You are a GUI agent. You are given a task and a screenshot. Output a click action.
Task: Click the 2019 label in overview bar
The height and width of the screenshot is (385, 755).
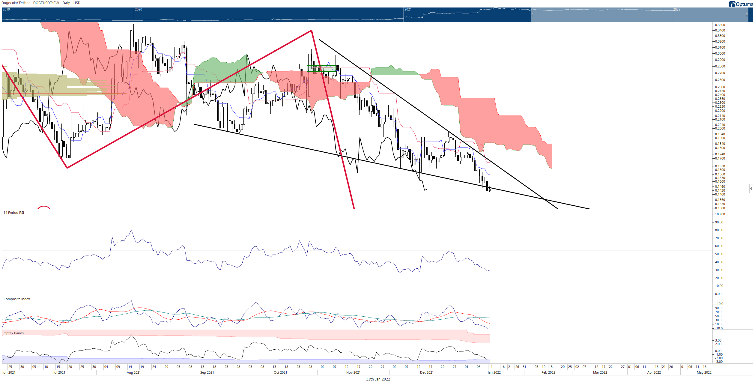pos(6,9)
